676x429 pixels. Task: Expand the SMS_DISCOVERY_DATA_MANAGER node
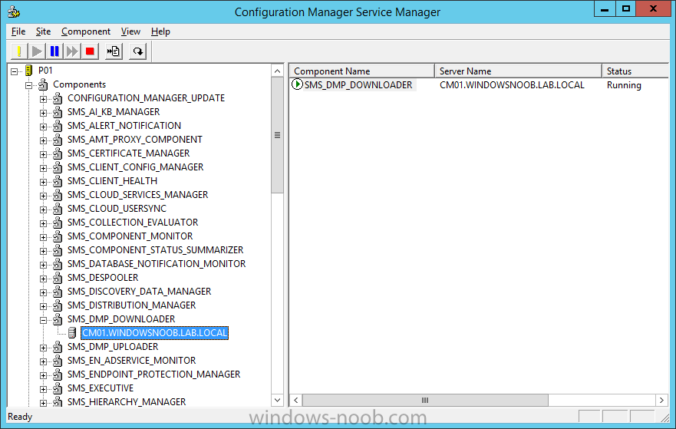click(43, 292)
